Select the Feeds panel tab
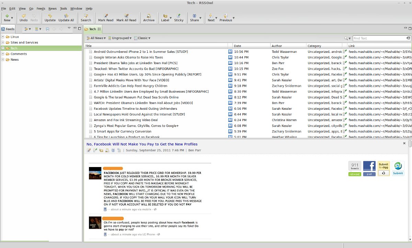This screenshot has height=248, width=412. [x=8, y=29]
